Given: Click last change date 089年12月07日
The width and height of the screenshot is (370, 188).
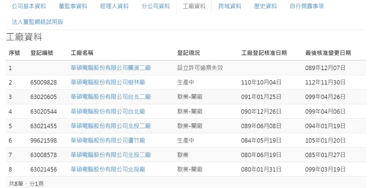Looking at the screenshot, I should click(x=325, y=68).
